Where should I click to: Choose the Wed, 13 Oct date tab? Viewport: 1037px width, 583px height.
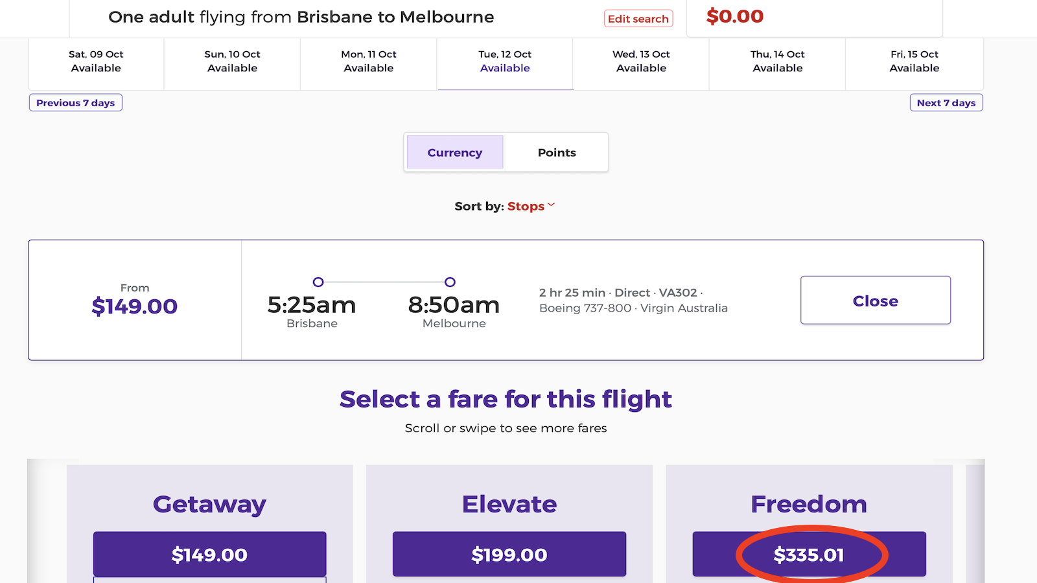click(641, 62)
